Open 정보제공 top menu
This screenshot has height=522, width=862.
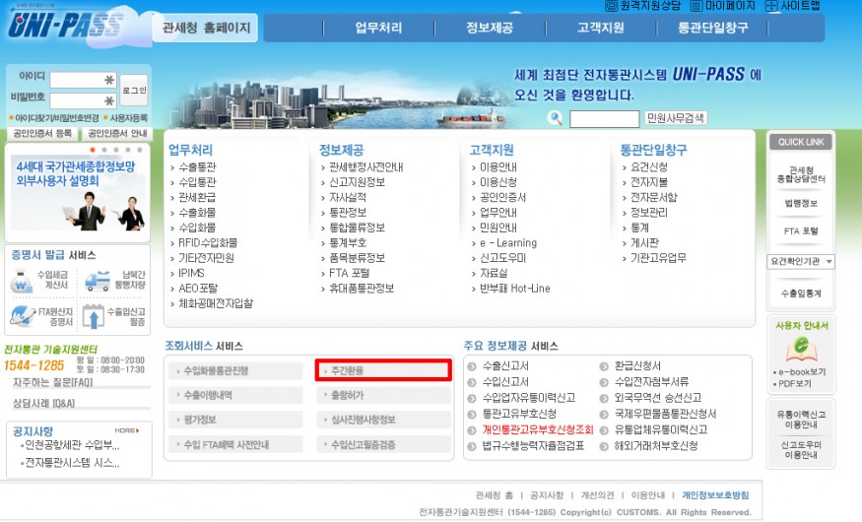point(490,28)
